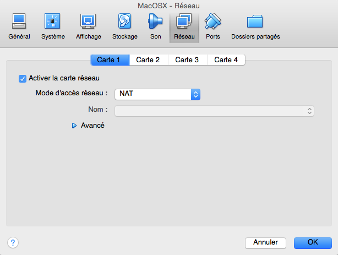Viewport: 338px width, 255px height.
Task: Open the Mode d'accès réseau NAT dropdown
Action: [x=157, y=94]
